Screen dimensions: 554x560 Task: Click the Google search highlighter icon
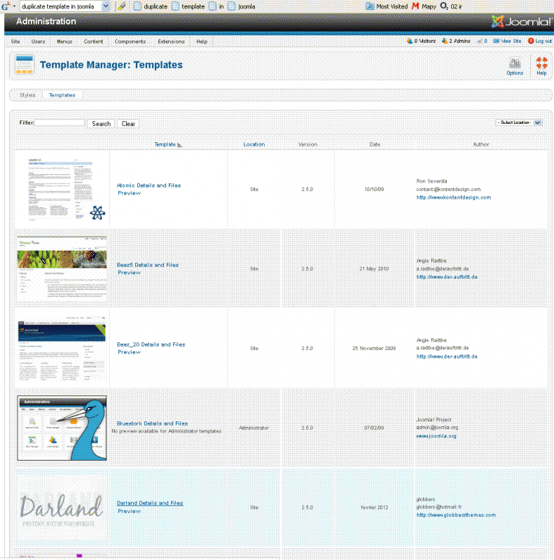122,6
